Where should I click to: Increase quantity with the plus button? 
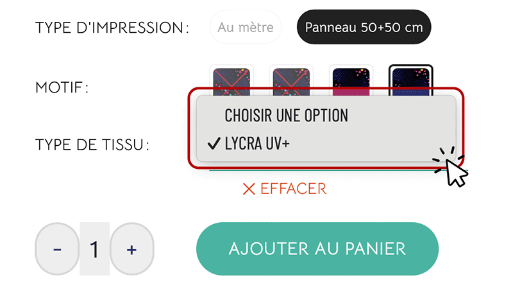132,249
